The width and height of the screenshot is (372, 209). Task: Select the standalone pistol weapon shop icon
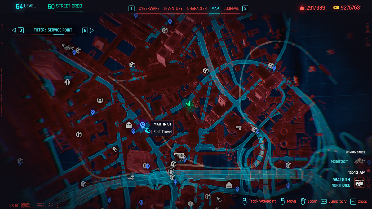click(x=238, y=128)
